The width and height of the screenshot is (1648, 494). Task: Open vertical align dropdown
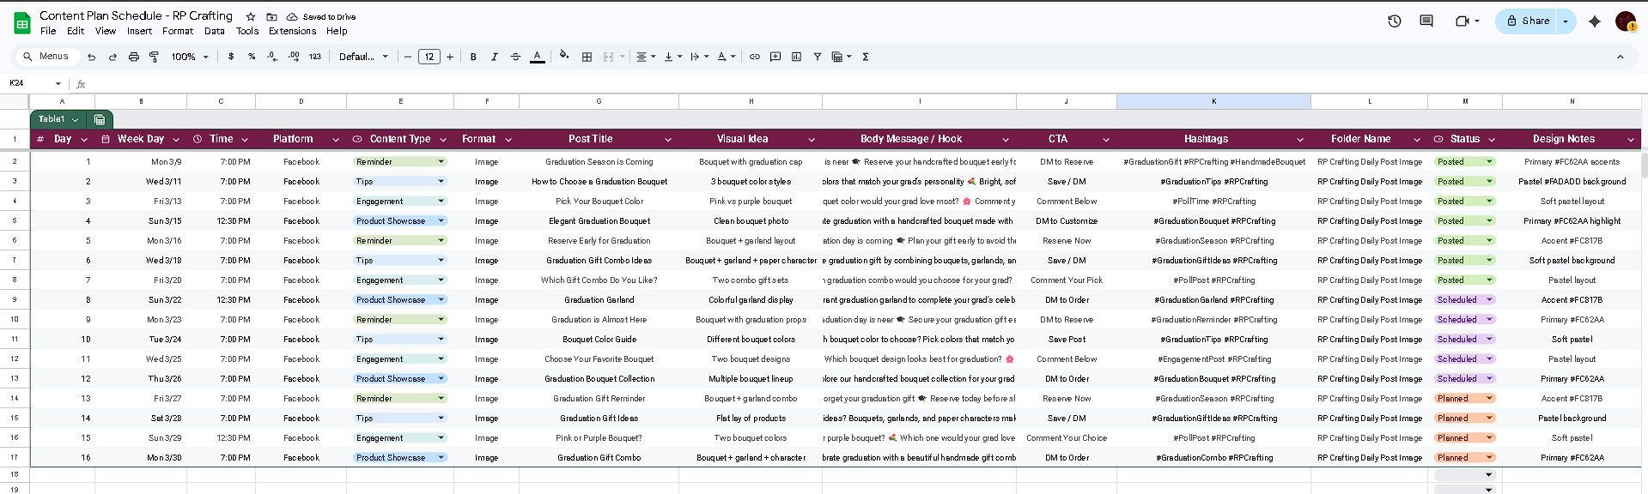point(673,57)
